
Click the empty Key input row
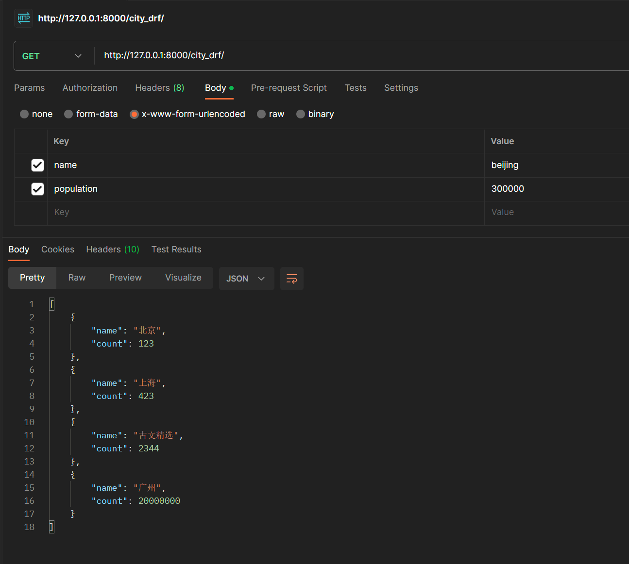(146, 212)
